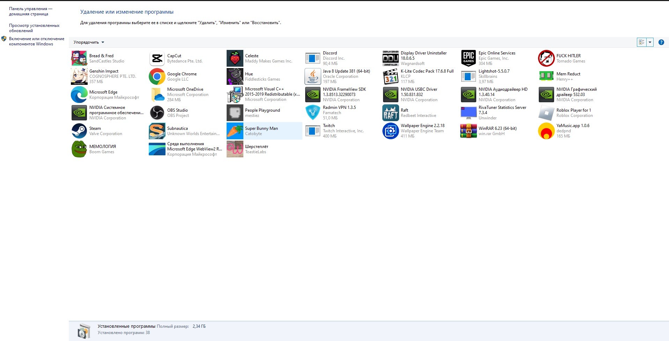The width and height of the screenshot is (669, 341).
Task: Select the Microsoft Visual C++ Redistributable icon
Action: coord(235,95)
